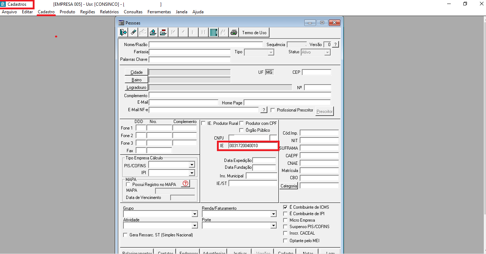Open the Cadastro menu
The height and width of the screenshot is (254, 486).
(46, 12)
